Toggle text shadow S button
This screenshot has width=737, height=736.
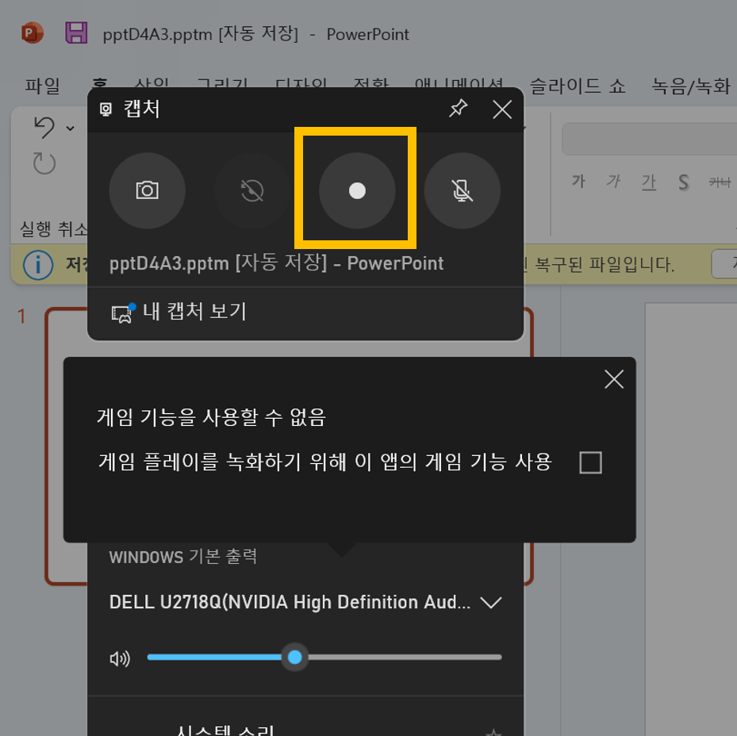[x=683, y=182]
